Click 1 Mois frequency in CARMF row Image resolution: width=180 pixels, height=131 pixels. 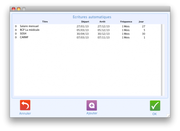(x=126, y=37)
